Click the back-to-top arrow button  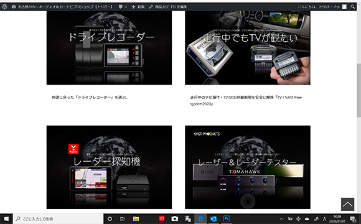[347, 204]
